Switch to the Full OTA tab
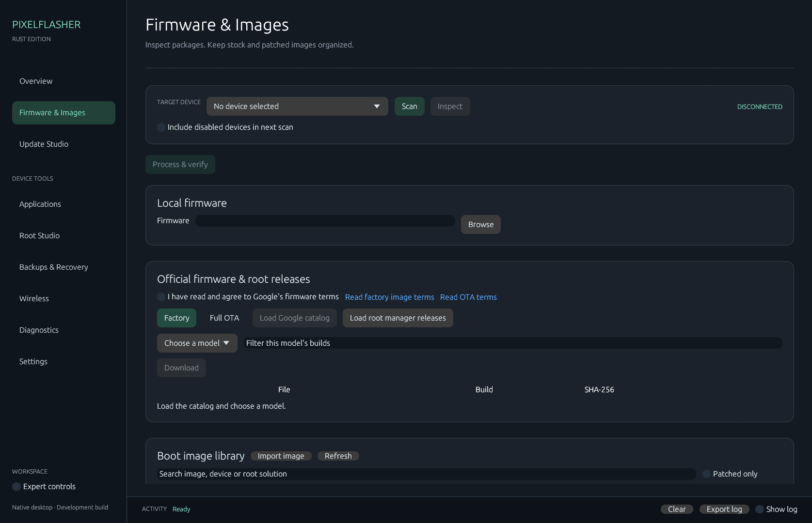Image resolution: width=812 pixels, height=523 pixels. (x=224, y=318)
